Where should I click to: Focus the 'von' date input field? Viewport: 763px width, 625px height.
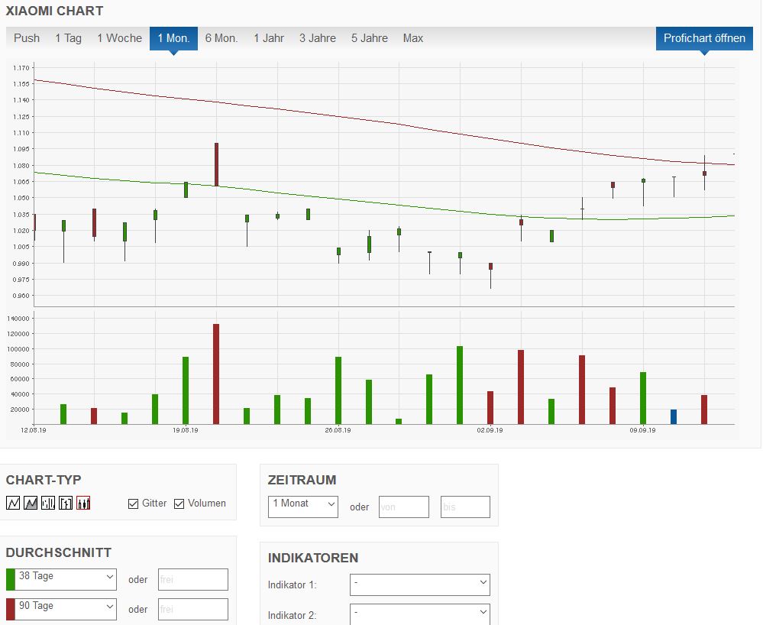[404, 507]
